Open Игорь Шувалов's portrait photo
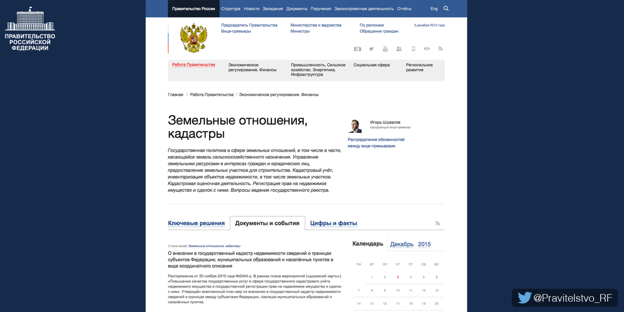Viewport: 624px width, 312px height. click(x=355, y=126)
